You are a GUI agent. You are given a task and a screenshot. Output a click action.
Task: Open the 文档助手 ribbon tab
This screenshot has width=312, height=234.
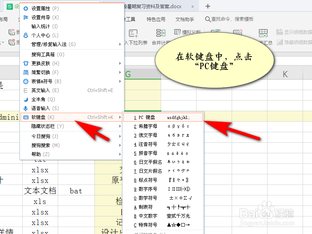click(185, 19)
